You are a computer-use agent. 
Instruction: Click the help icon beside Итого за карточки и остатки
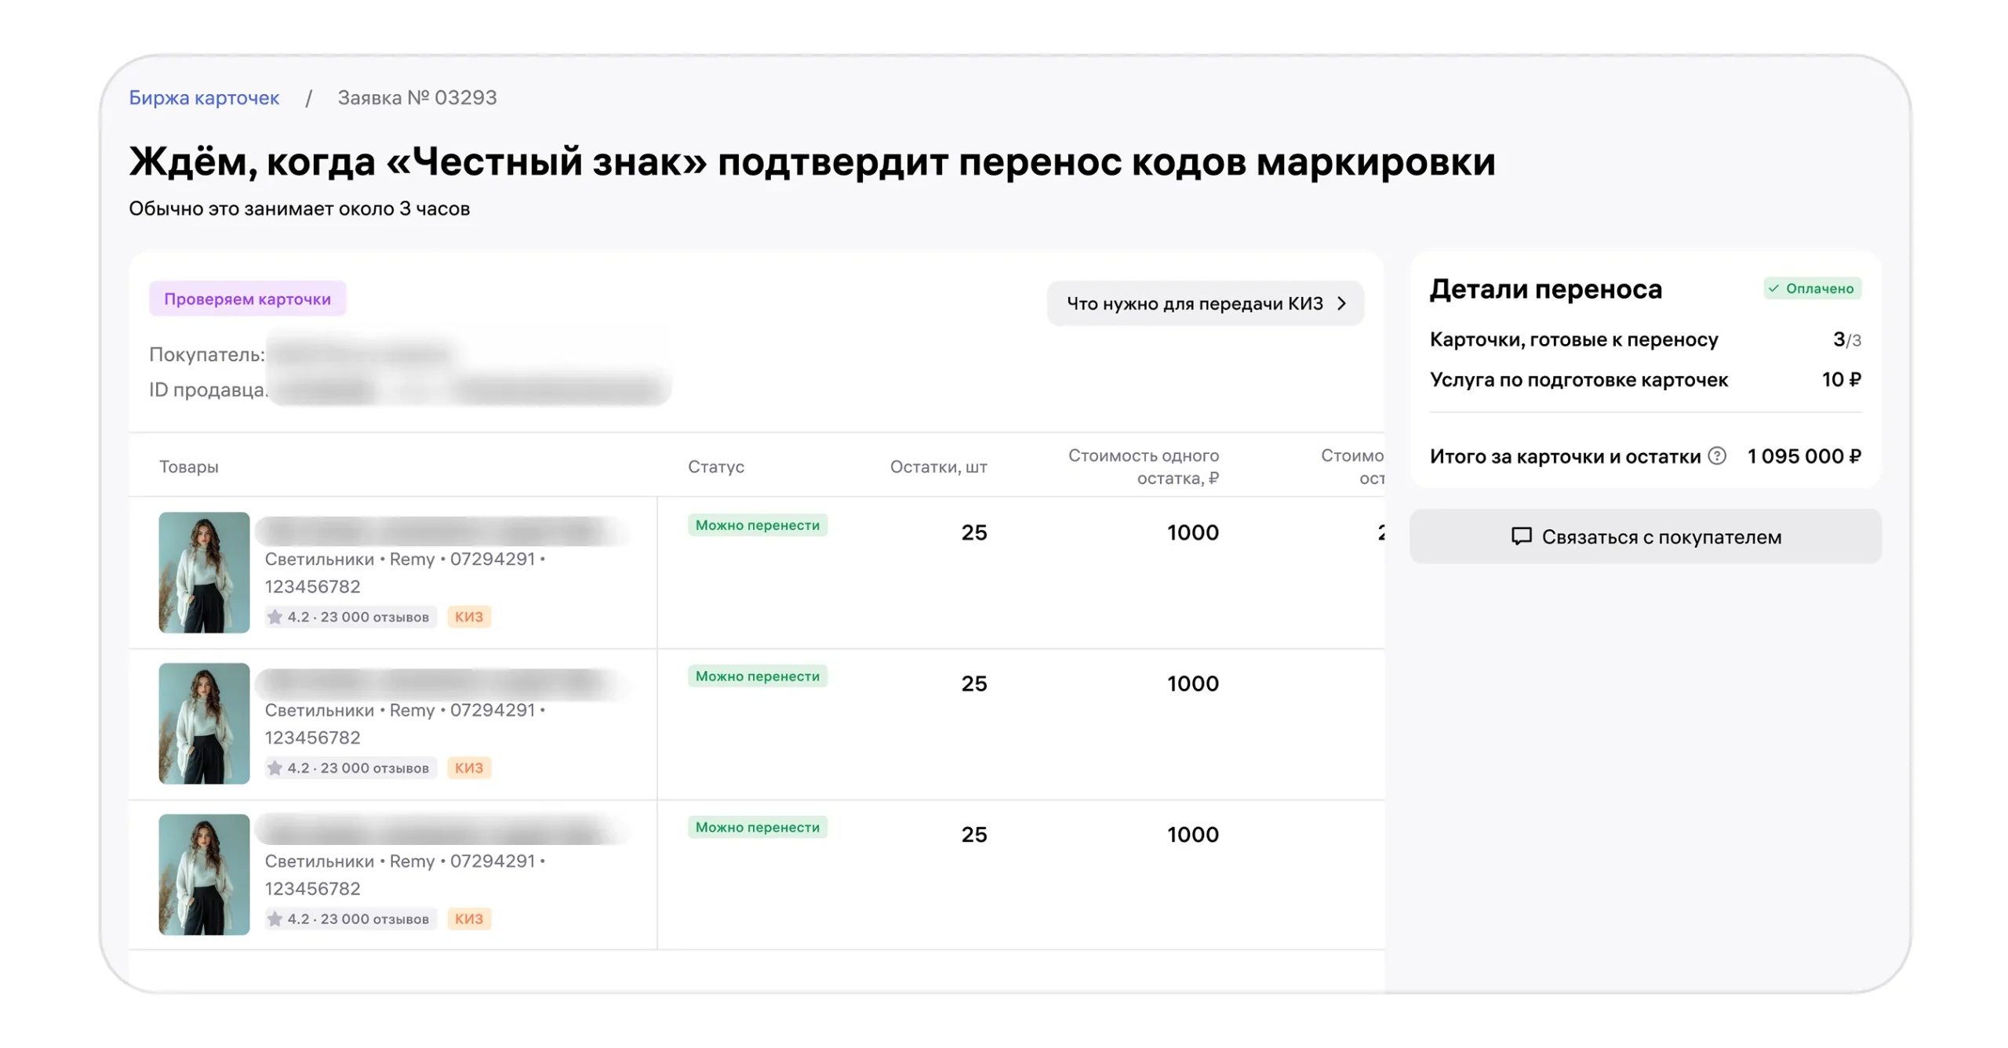1716,455
